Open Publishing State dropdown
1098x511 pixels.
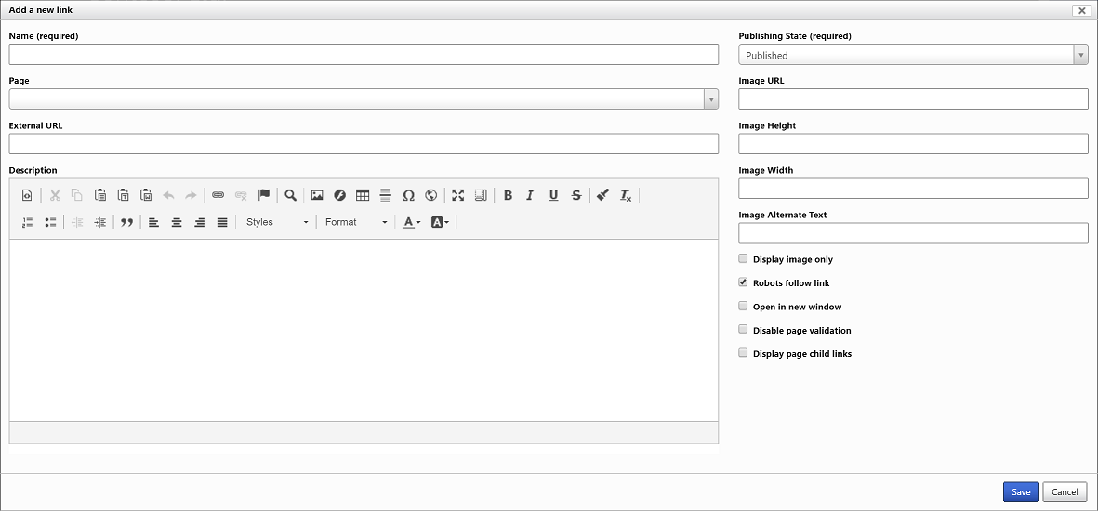(x=913, y=55)
